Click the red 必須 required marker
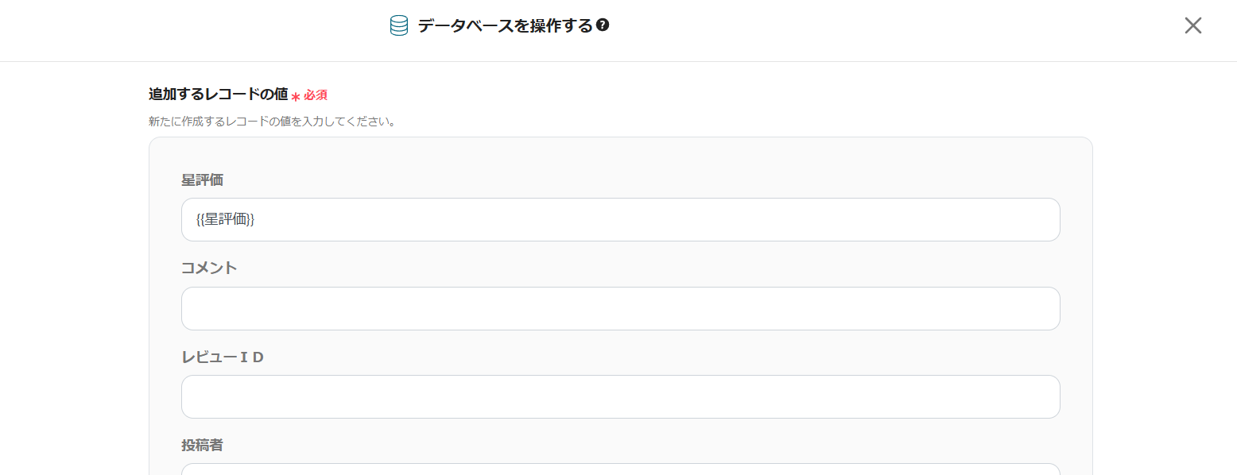 316,95
